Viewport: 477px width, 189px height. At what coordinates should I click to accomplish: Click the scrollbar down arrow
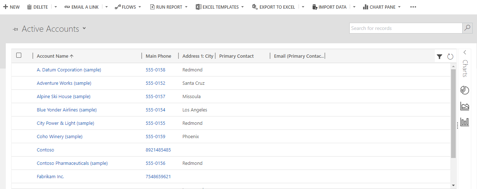coord(453,185)
